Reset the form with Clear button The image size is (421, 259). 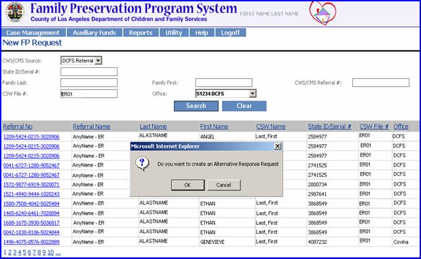244,106
